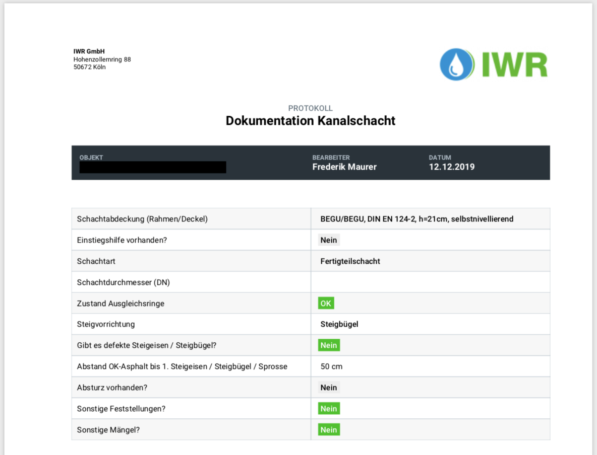Click the Dokumentation Kanalschacht title
The height and width of the screenshot is (455, 597).
click(310, 121)
